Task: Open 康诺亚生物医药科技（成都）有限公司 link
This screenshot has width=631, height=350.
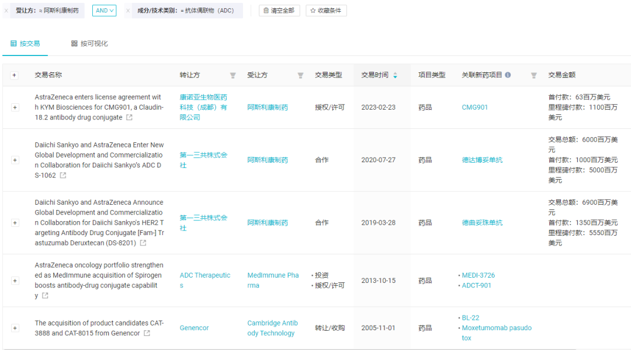Action: tap(203, 107)
